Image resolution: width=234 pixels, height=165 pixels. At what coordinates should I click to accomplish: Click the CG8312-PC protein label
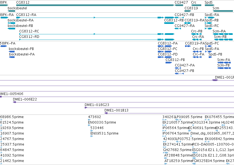(x=167, y=49)
